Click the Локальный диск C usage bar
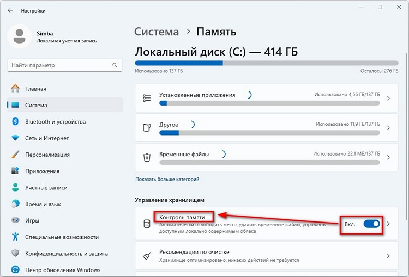This screenshot has width=409, height=277. (267, 63)
